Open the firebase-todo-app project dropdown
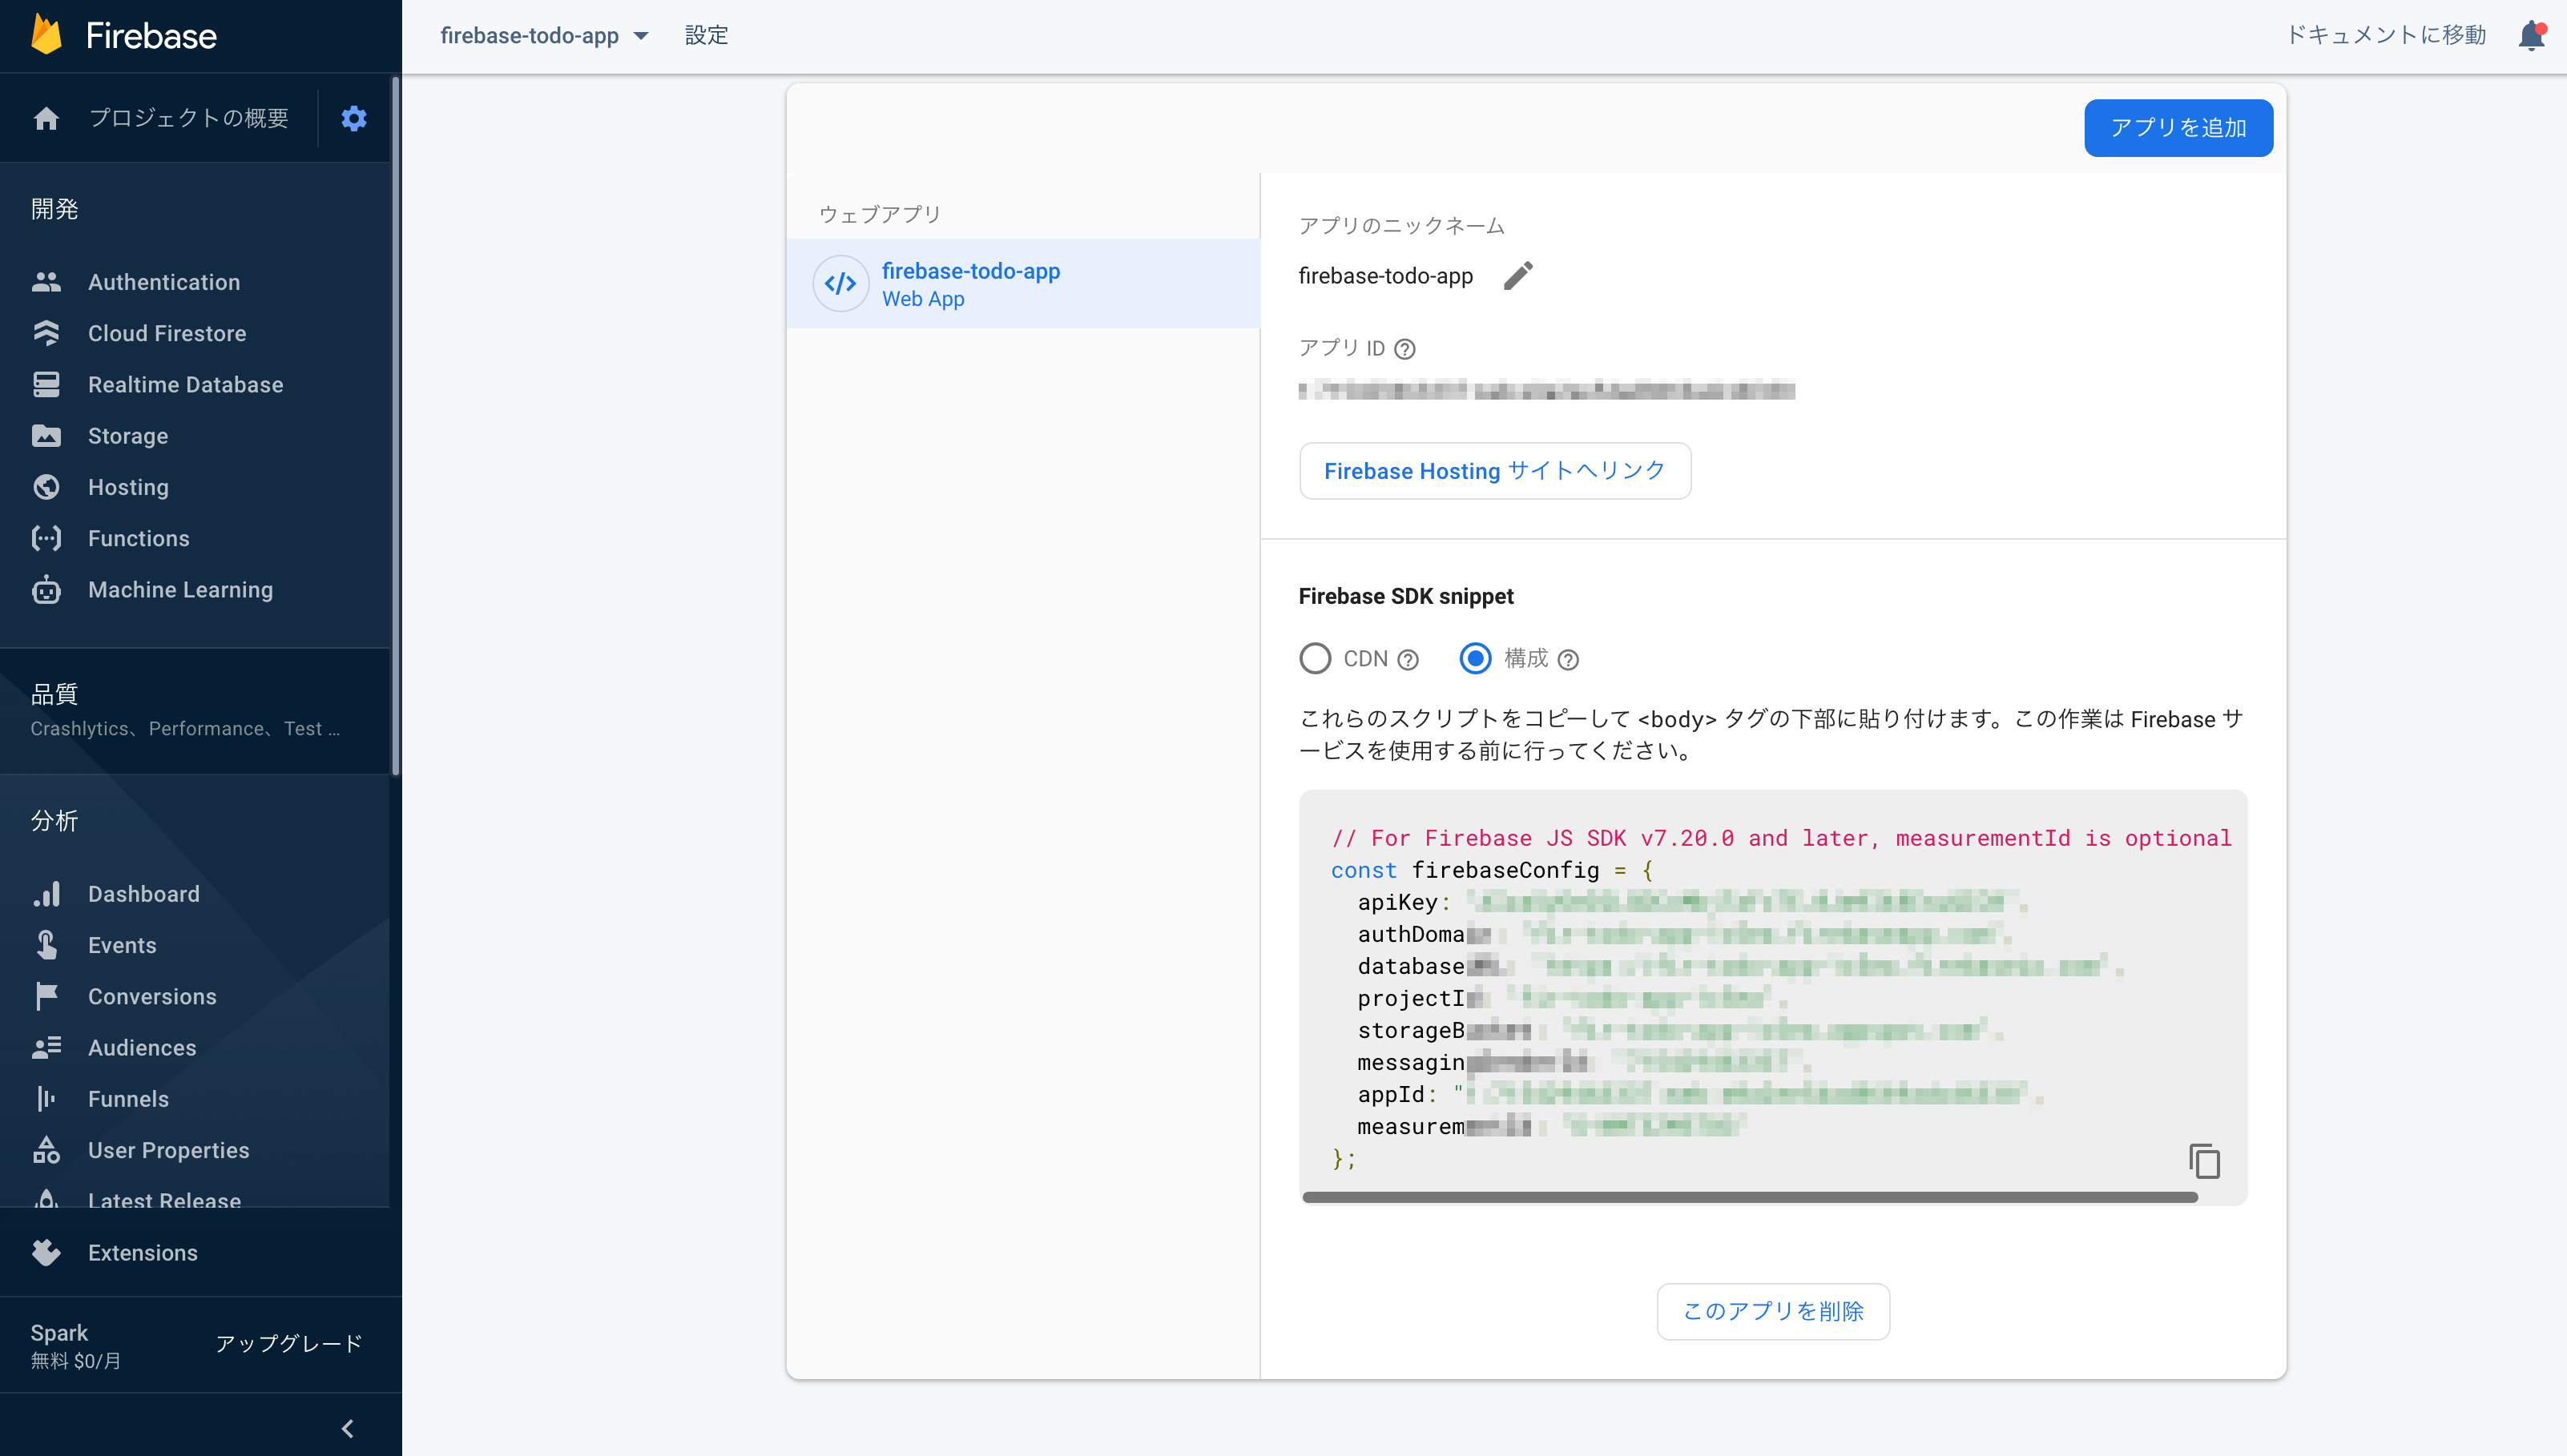Image resolution: width=2567 pixels, height=1456 pixels. pos(544,35)
